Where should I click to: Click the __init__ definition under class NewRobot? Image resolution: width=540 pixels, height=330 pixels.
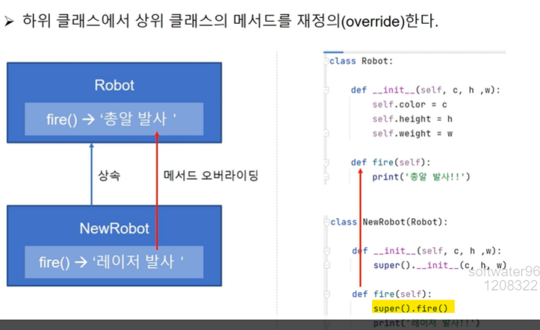pos(426,251)
